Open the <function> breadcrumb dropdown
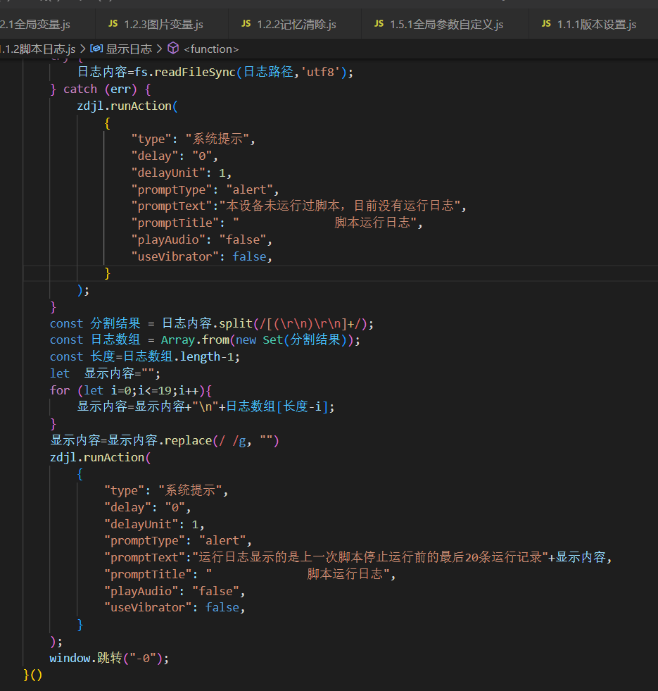Screen dimensions: 658x691 coord(210,49)
